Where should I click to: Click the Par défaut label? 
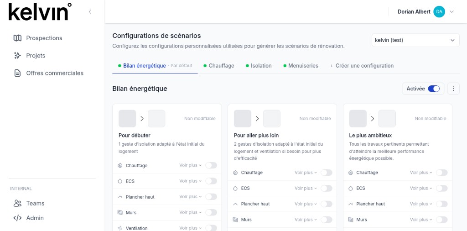[182, 66]
